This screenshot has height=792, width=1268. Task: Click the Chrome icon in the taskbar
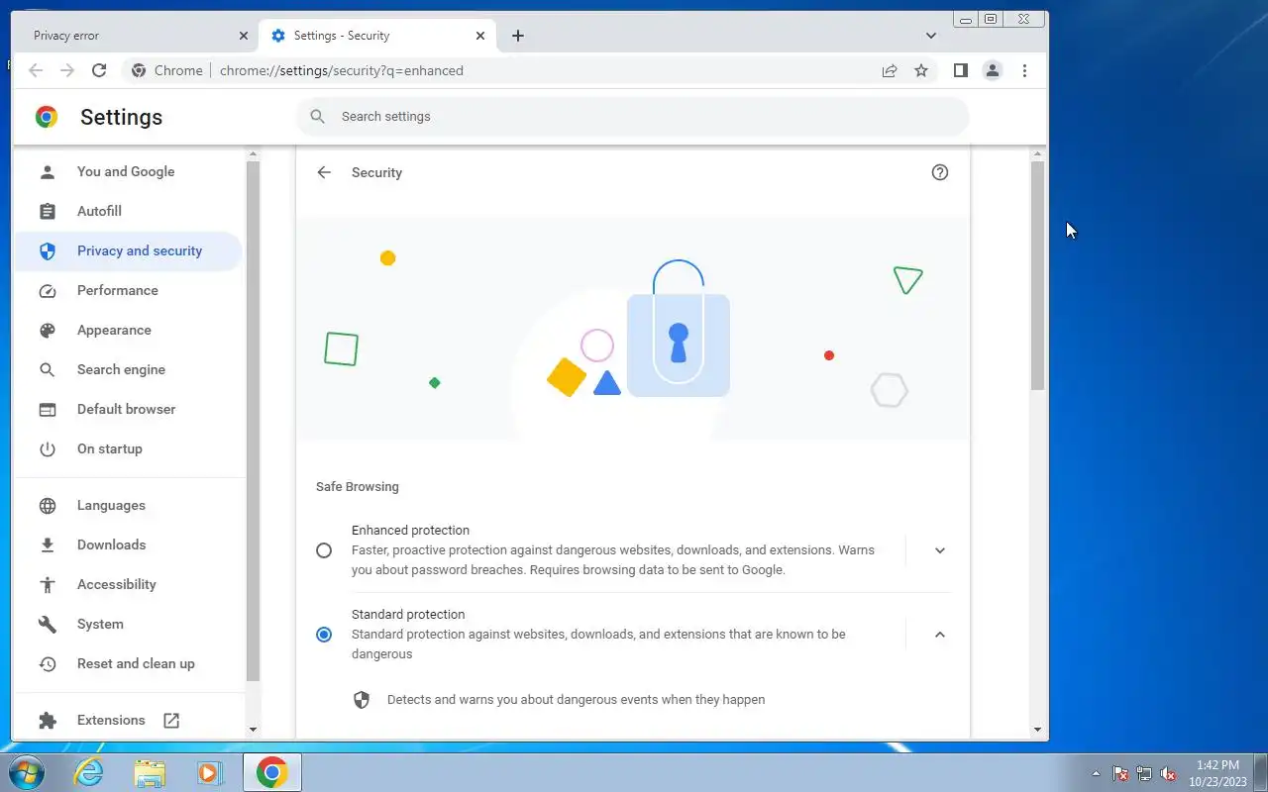(272, 772)
